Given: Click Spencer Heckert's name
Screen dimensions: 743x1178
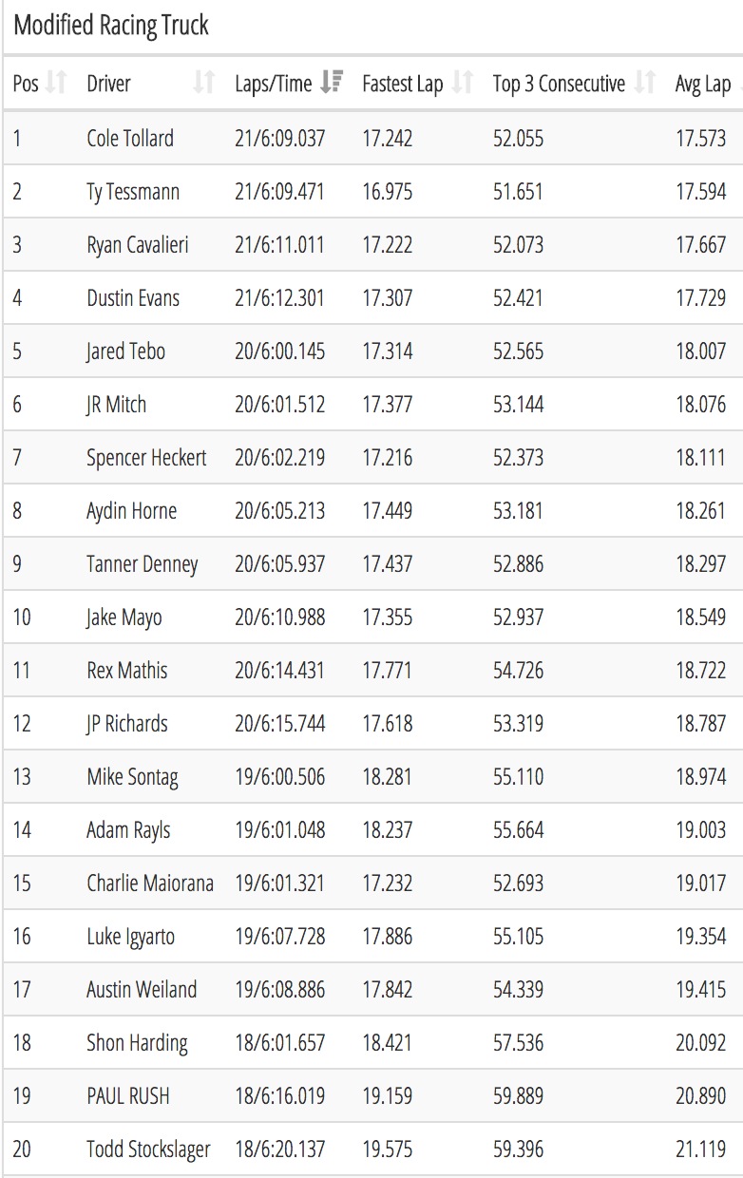Looking at the screenshot, I should pyautogui.click(x=145, y=458).
